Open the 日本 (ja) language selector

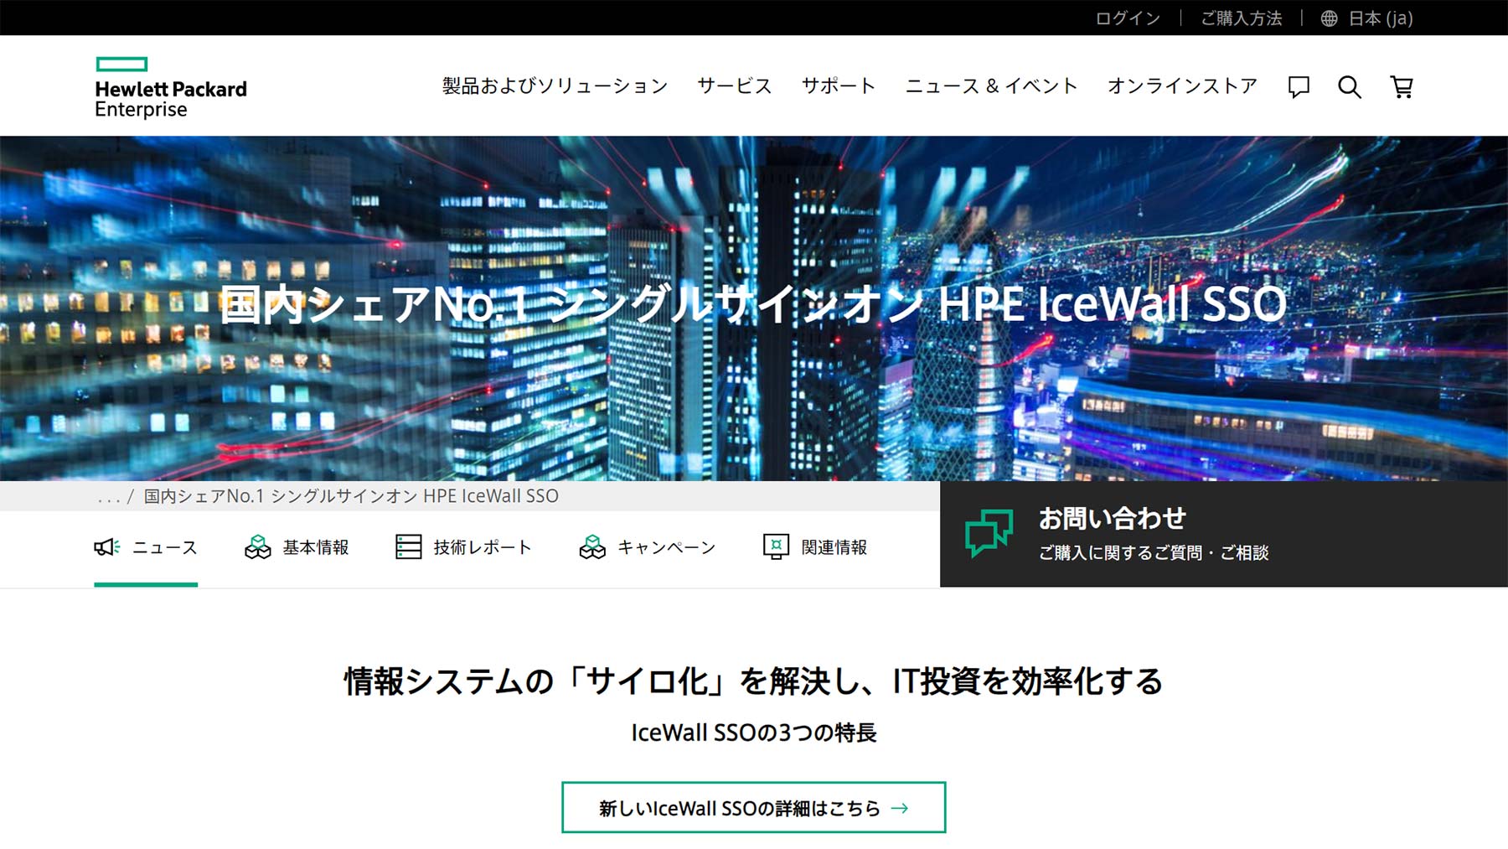1367,18
